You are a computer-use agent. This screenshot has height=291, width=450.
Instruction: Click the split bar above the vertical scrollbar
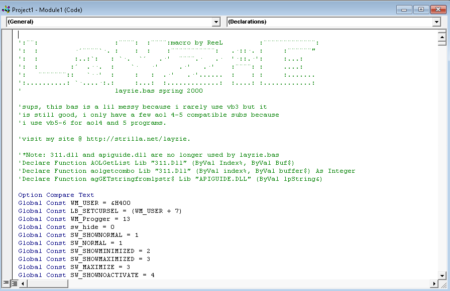pyautogui.click(x=442, y=31)
